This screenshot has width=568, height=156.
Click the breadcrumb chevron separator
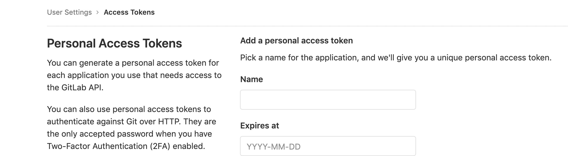98,12
